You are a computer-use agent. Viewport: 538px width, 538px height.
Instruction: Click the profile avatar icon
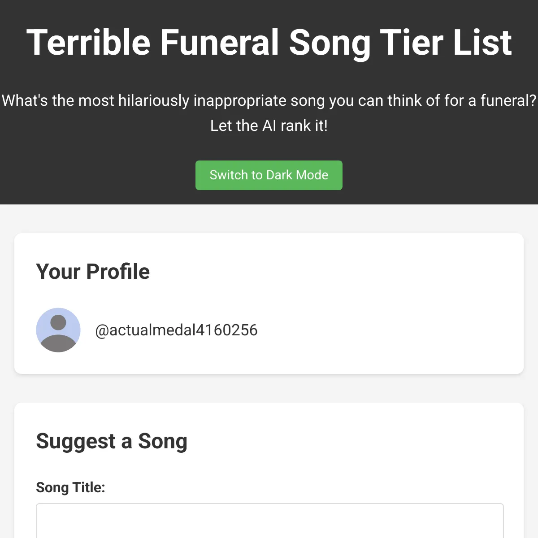click(x=58, y=330)
